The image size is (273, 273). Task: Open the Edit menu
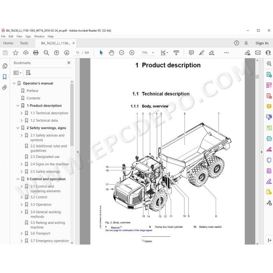point(11,36)
